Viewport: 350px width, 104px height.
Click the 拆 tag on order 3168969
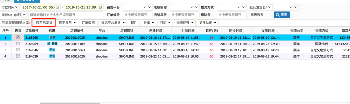click(x=49, y=43)
